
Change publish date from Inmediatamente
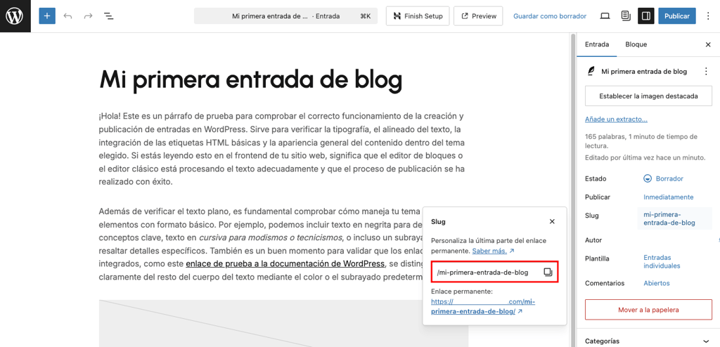click(x=669, y=197)
